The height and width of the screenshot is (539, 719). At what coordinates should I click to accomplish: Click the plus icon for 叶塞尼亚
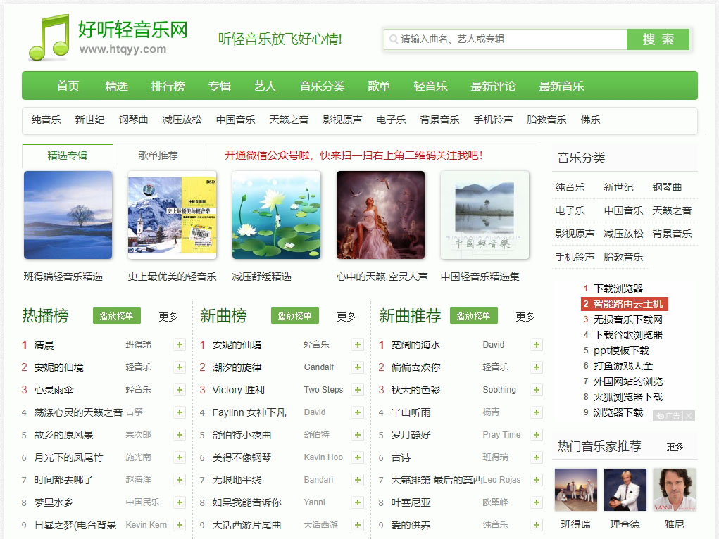[537, 502]
